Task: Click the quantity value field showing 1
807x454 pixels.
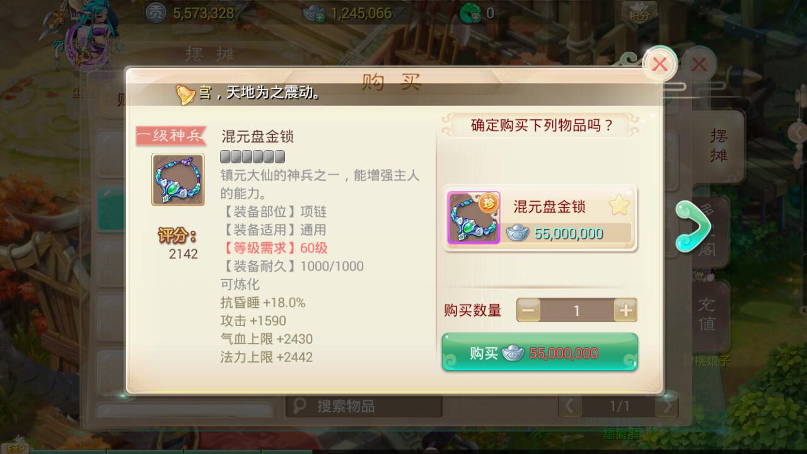Action: 577,310
